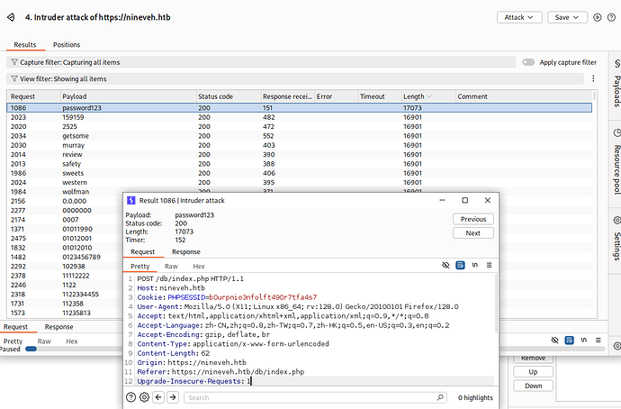
Task: Click the Next button in result window
Action: [x=473, y=233]
